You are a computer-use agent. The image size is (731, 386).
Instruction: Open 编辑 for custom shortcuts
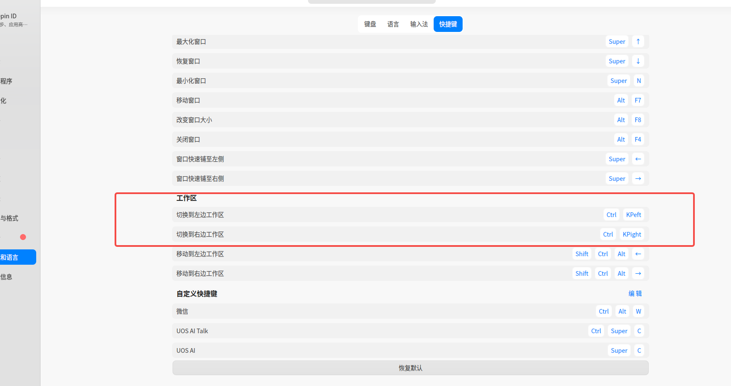(x=635, y=294)
